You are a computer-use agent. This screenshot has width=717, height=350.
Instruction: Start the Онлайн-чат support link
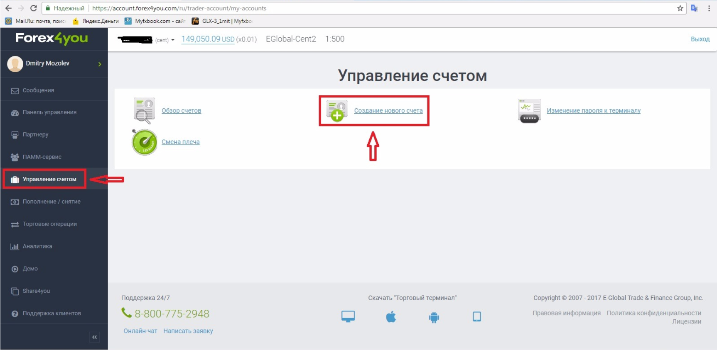140,331
